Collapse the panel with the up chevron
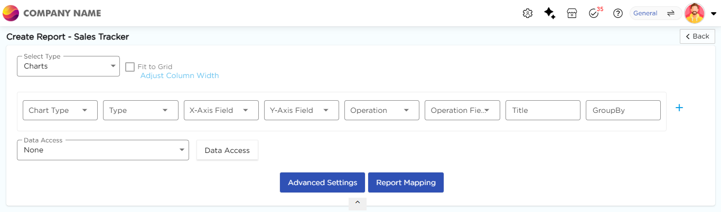The height and width of the screenshot is (212, 721). click(x=358, y=203)
